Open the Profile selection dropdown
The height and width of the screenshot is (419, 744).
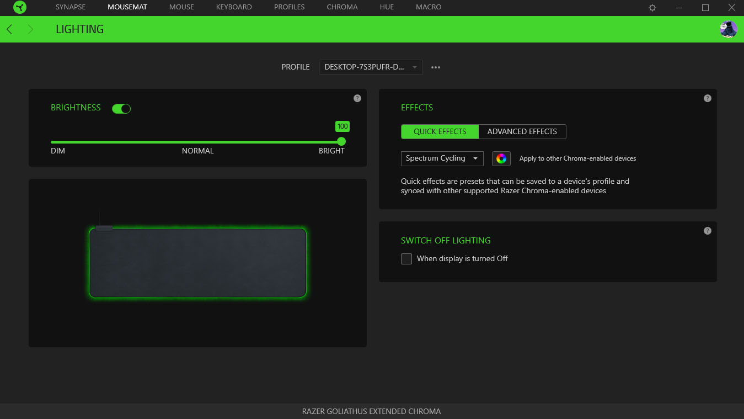pyautogui.click(x=371, y=67)
